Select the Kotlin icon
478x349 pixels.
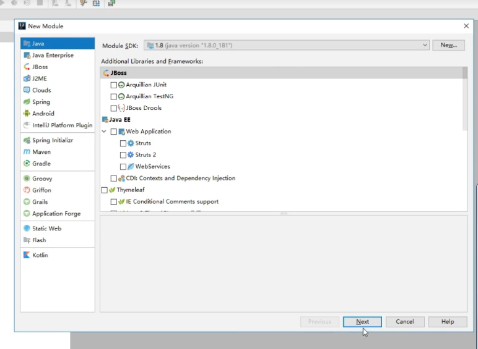(x=27, y=255)
